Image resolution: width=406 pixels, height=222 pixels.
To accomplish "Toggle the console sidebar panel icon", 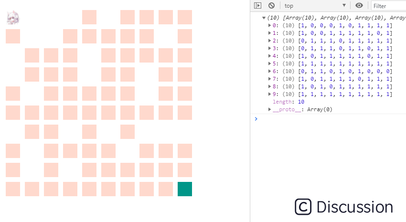I will (257, 5).
